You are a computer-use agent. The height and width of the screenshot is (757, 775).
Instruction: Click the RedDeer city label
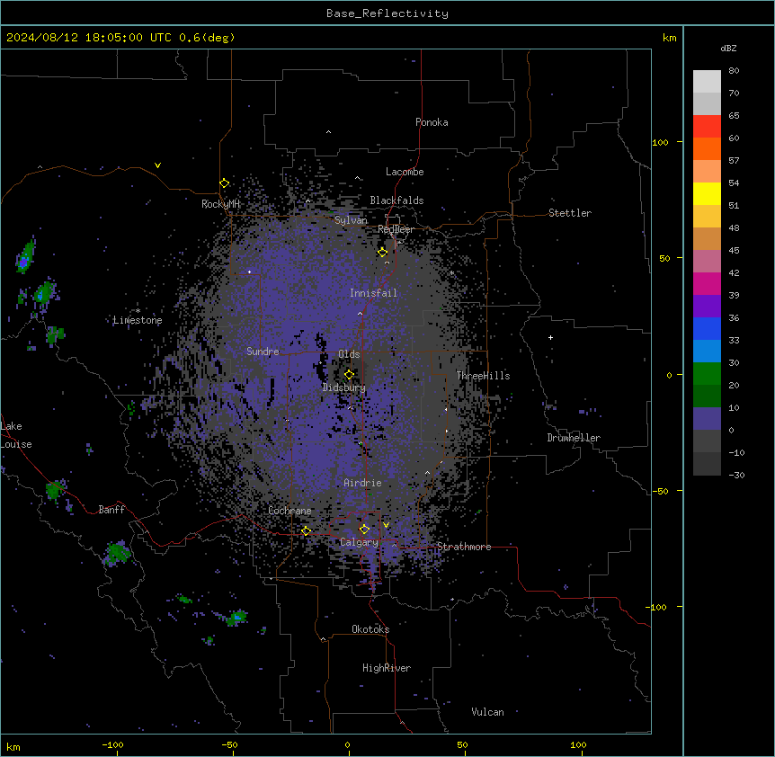[396, 229]
